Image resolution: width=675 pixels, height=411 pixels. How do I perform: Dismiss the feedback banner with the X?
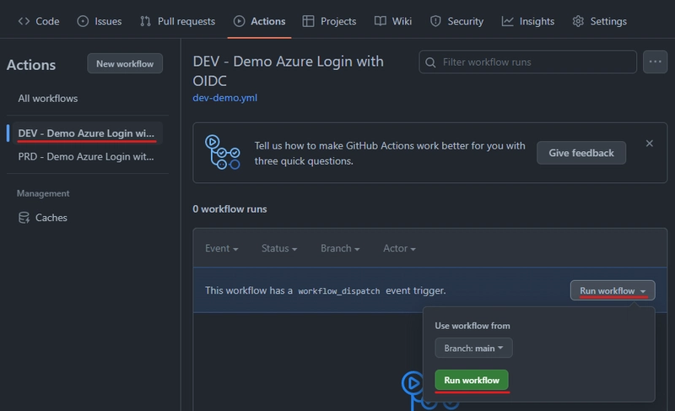pyautogui.click(x=649, y=143)
